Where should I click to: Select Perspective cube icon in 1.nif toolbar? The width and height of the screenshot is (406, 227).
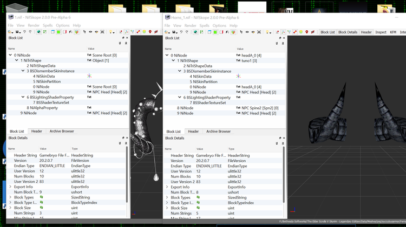click(77, 32)
